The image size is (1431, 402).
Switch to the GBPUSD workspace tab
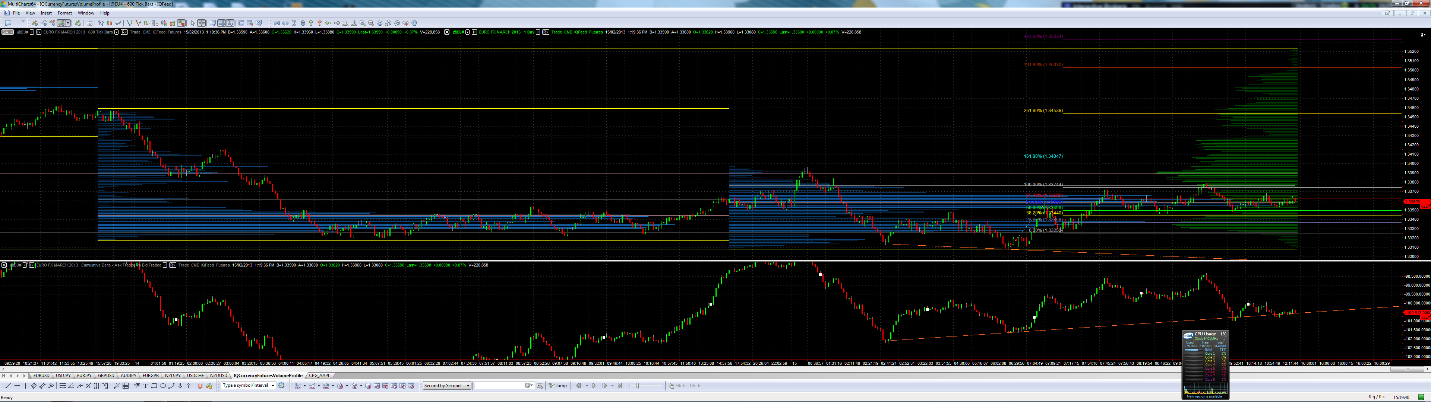(106, 376)
